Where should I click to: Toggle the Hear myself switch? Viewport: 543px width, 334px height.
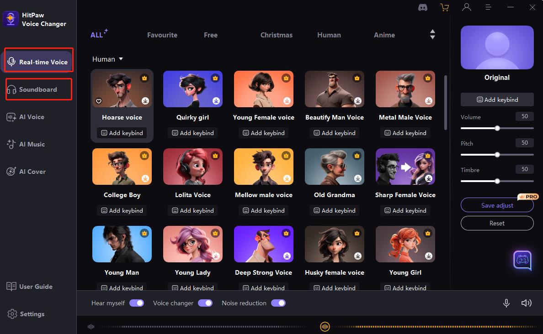(x=137, y=303)
